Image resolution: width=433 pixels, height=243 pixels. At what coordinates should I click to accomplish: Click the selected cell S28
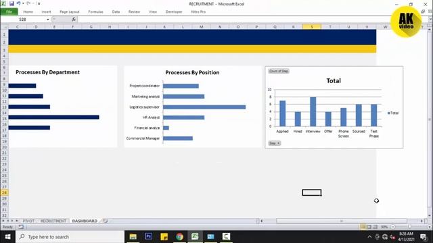(312, 192)
